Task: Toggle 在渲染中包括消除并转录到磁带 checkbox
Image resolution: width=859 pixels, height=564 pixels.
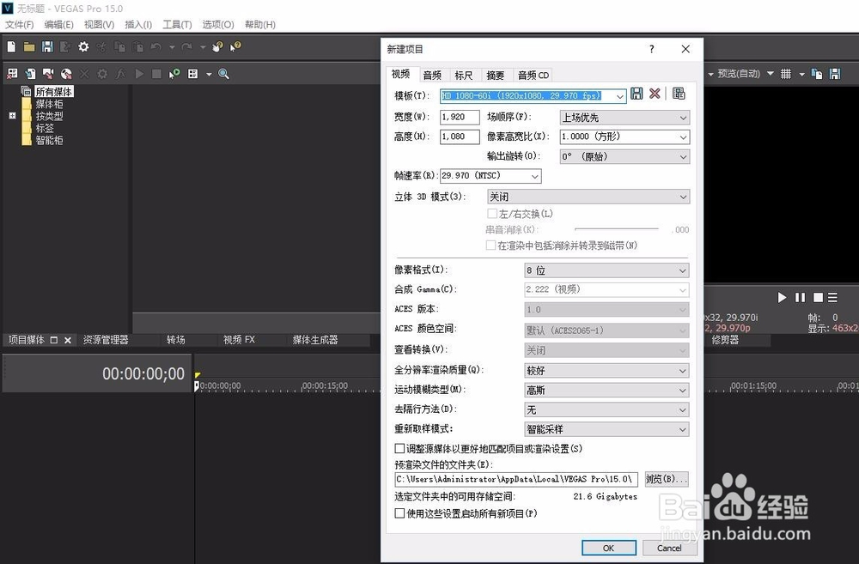Action: [490, 246]
